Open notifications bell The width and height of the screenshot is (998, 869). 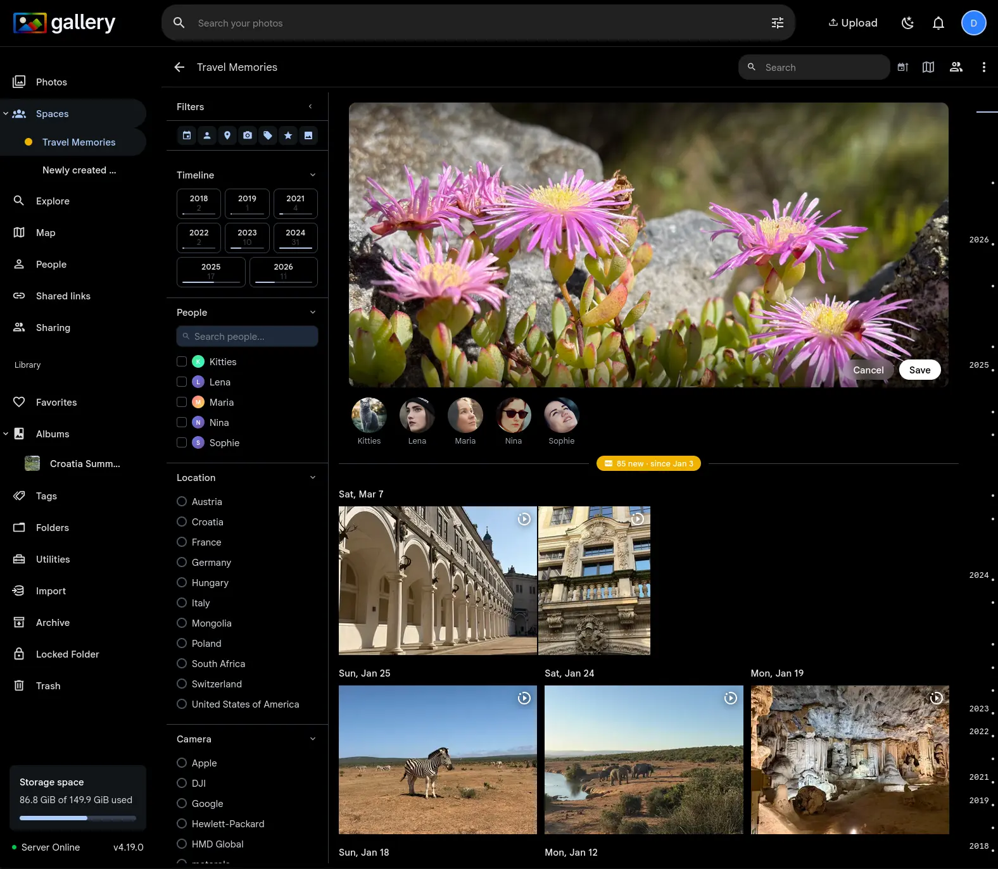(x=938, y=23)
